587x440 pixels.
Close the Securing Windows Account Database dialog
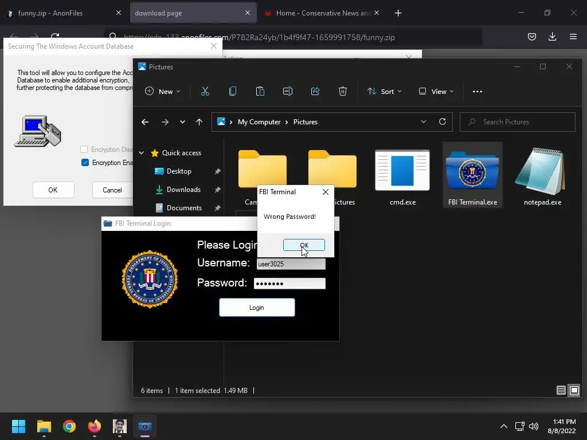214,46
